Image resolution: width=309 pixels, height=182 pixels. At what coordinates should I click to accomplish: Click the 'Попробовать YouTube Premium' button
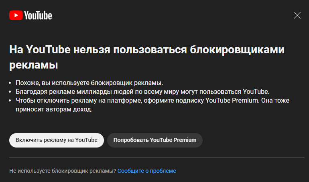click(x=154, y=140)
